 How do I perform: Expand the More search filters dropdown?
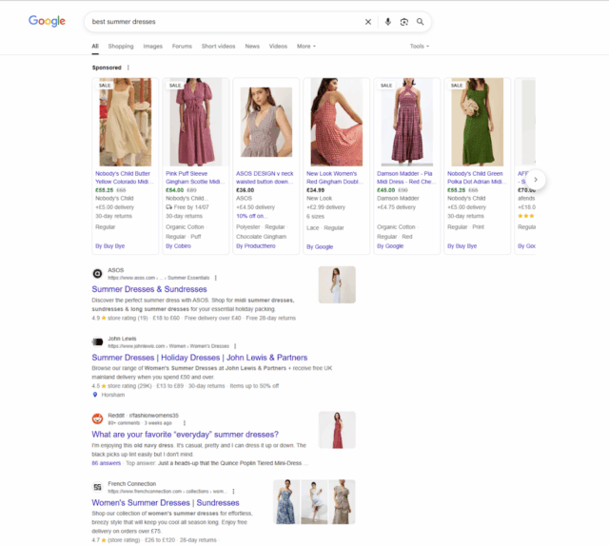(306, 47)
